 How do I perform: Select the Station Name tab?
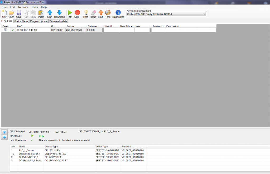point(21,21)
